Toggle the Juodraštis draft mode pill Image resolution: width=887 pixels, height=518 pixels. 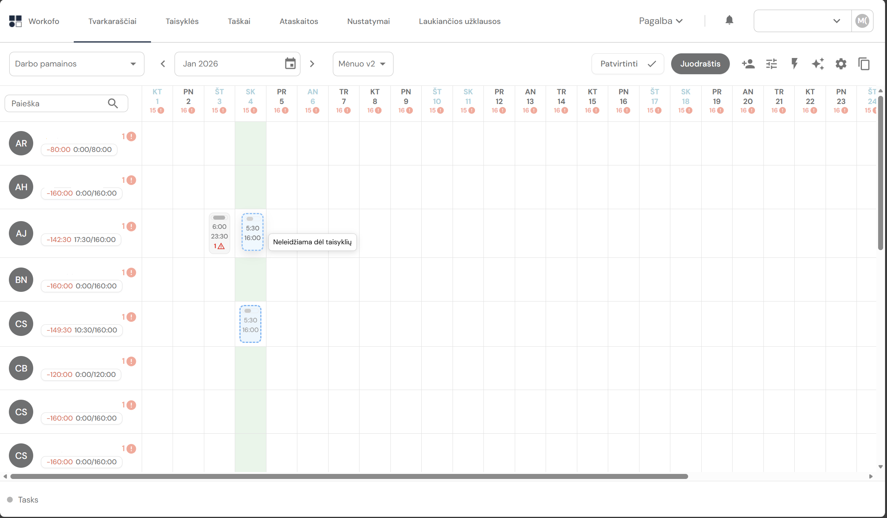pos(700,64)
